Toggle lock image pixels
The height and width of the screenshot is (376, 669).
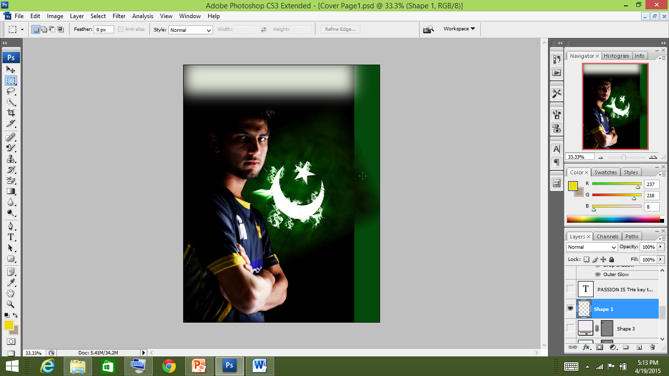[x=595, y=259]
